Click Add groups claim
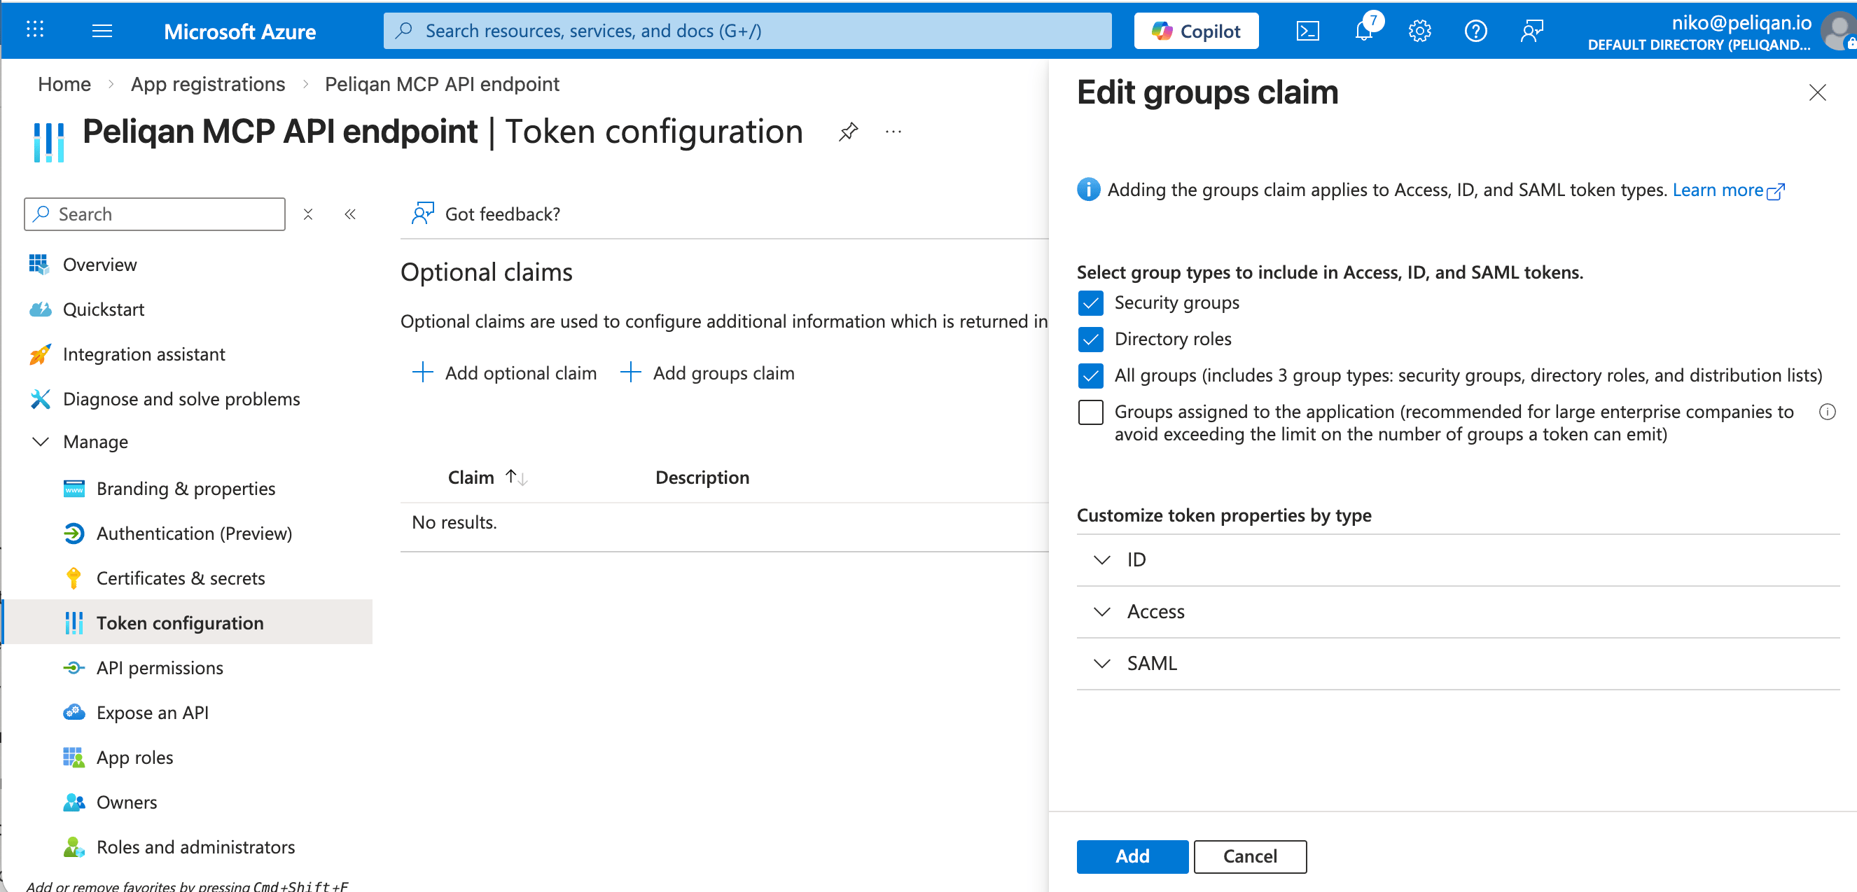Screen dimensions: 1857x892 click(707, 372)
